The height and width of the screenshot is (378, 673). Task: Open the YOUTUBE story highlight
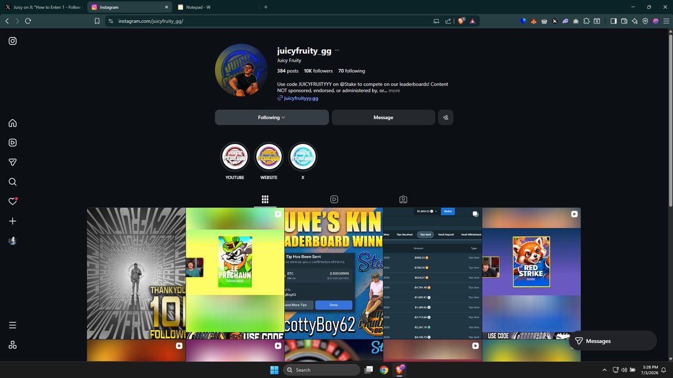pos(235,157)
